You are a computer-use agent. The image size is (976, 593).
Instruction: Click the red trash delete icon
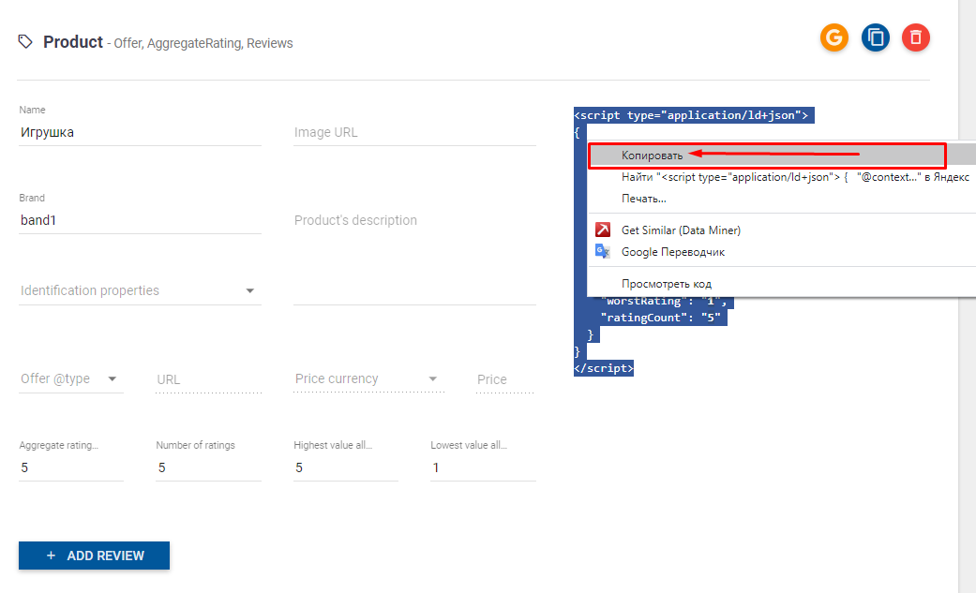(x=916, y=37)
